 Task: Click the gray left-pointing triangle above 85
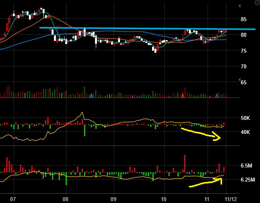(239, 6)
